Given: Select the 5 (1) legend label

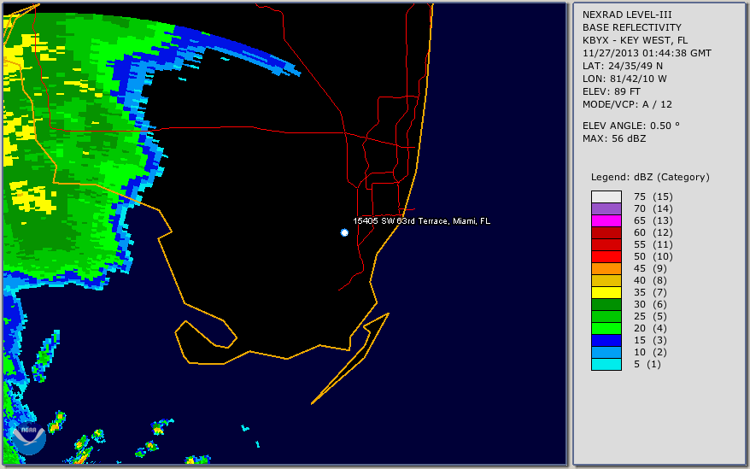Looking at the screenshot, I should pyautogui.click(x=647, y=364).
